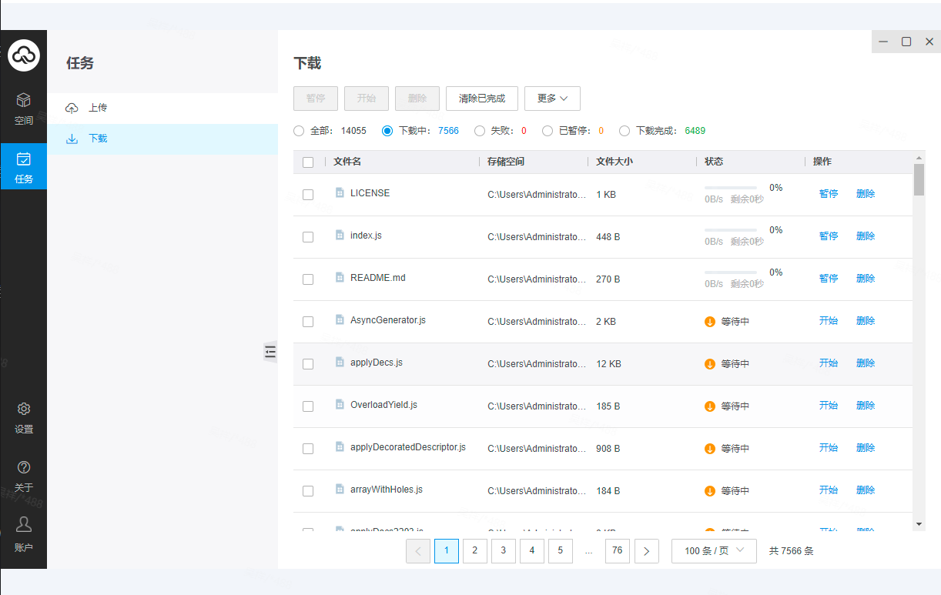Select the 任务 (Tasks) sidebar icon

tap(24, 159)
